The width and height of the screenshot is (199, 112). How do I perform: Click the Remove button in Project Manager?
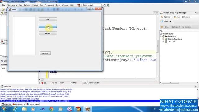click(x=186, y=17)
